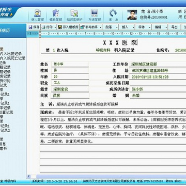The image size is (186, 186).
Task: Click the 主诉 chief complaint line
Action: [x=113, y=104]
